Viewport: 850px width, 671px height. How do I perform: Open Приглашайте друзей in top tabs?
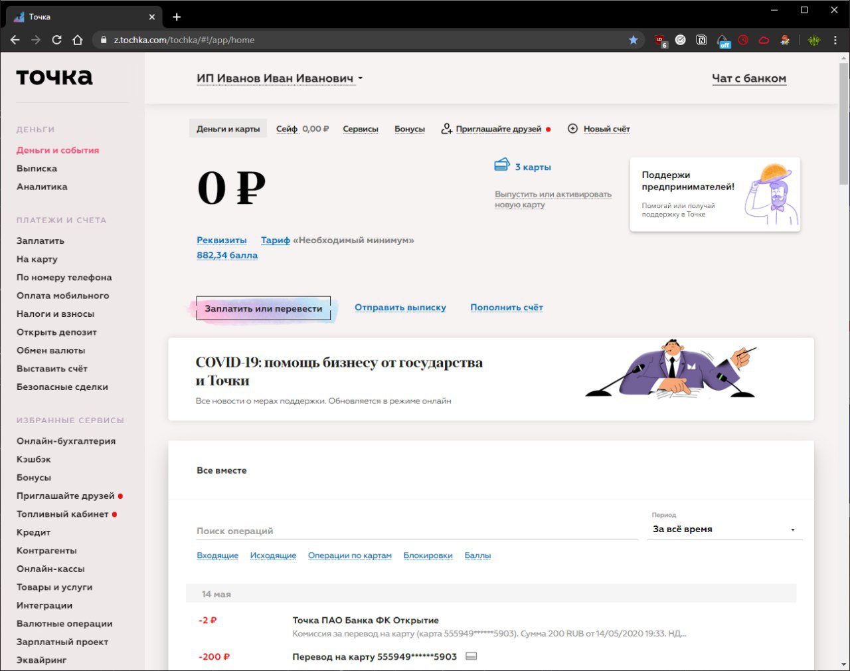click(499, 129)
